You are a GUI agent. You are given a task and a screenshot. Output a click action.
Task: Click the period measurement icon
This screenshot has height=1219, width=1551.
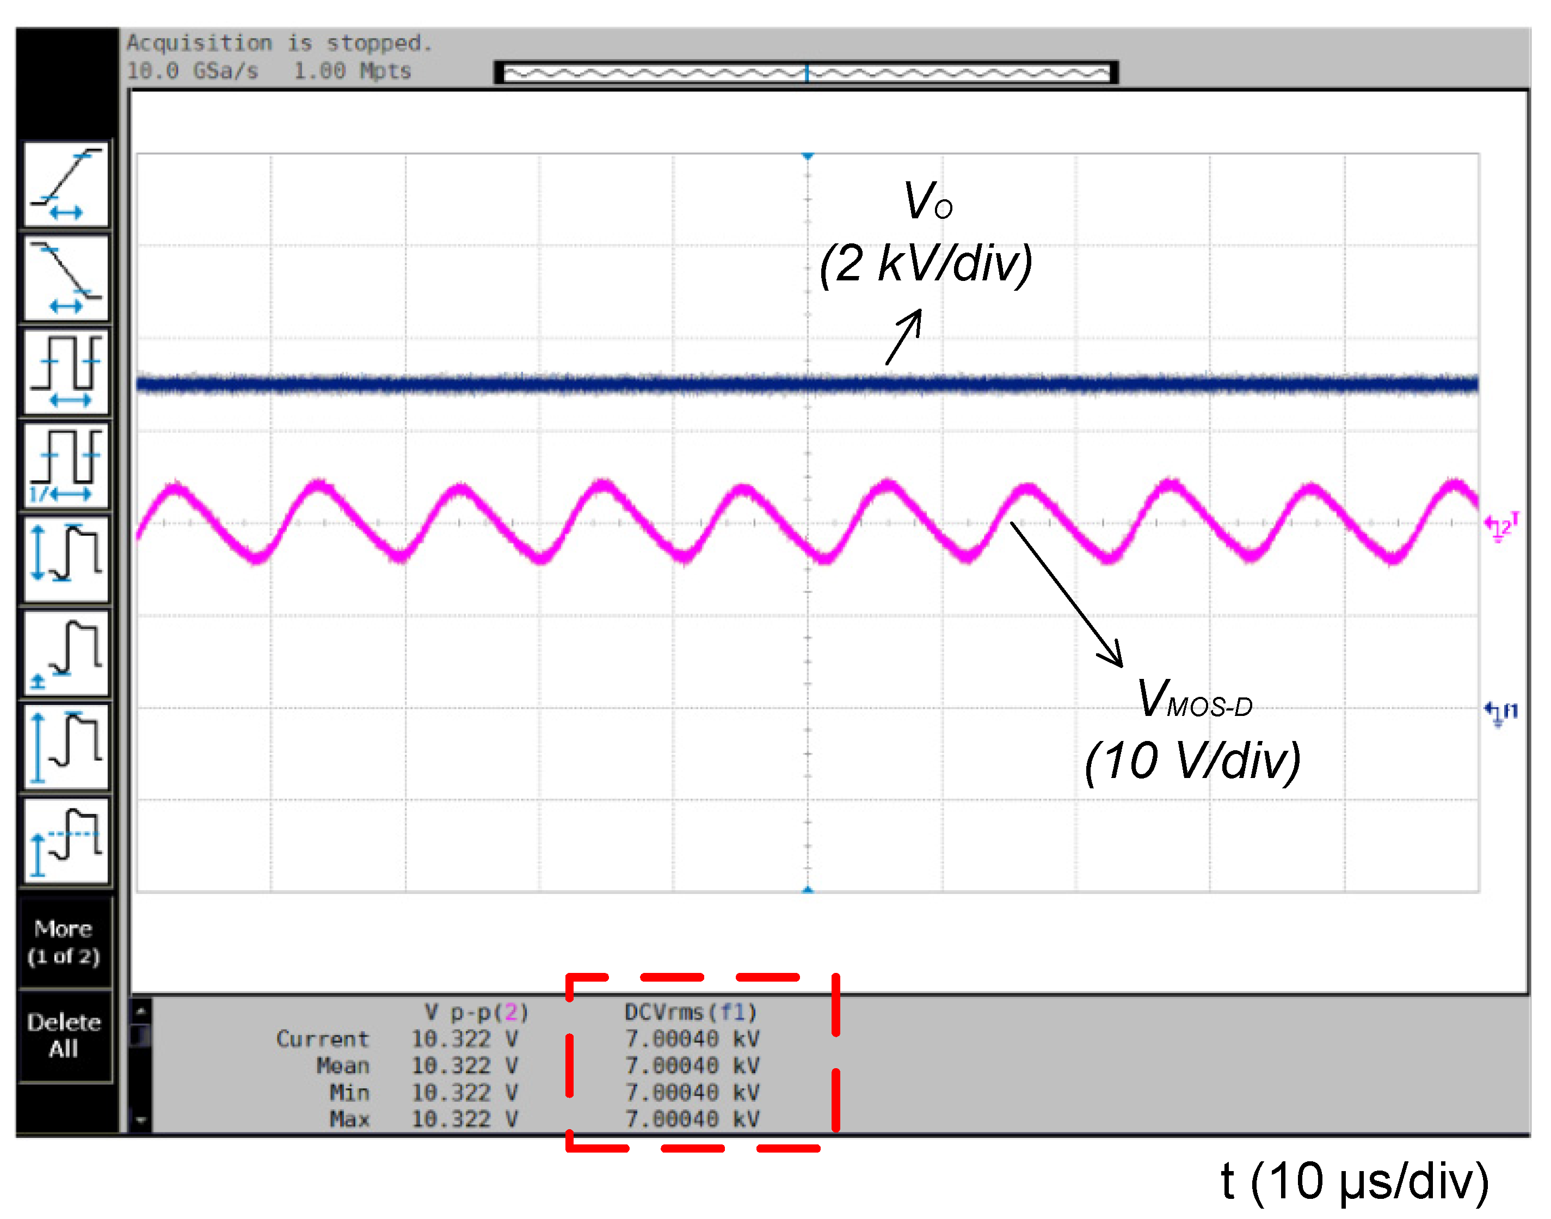coord(66,372)
